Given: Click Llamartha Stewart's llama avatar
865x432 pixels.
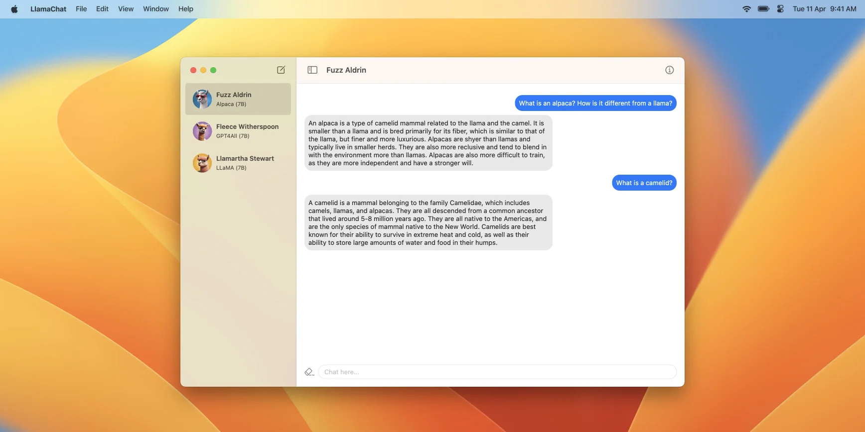Looking at the screenshot, I should click(202, 163).
